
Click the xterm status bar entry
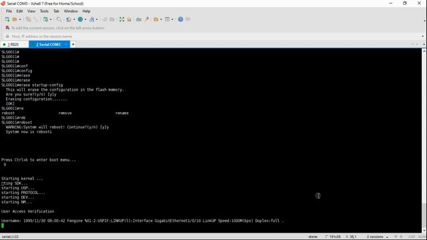(313, 237)
